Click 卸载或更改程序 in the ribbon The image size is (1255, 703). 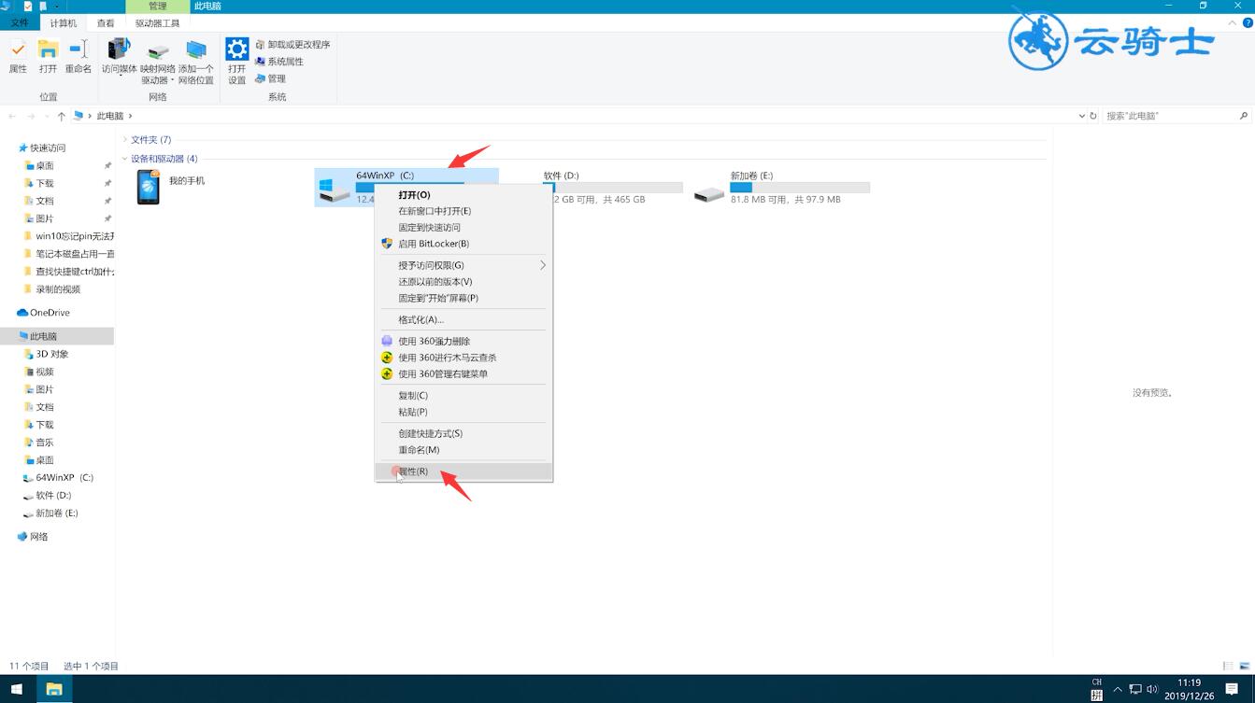pyautogui.click(x=292, y=45)
